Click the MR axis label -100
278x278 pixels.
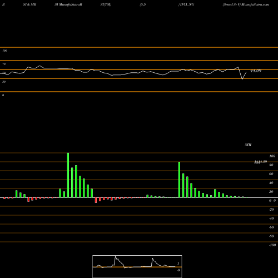pos(272,245)
